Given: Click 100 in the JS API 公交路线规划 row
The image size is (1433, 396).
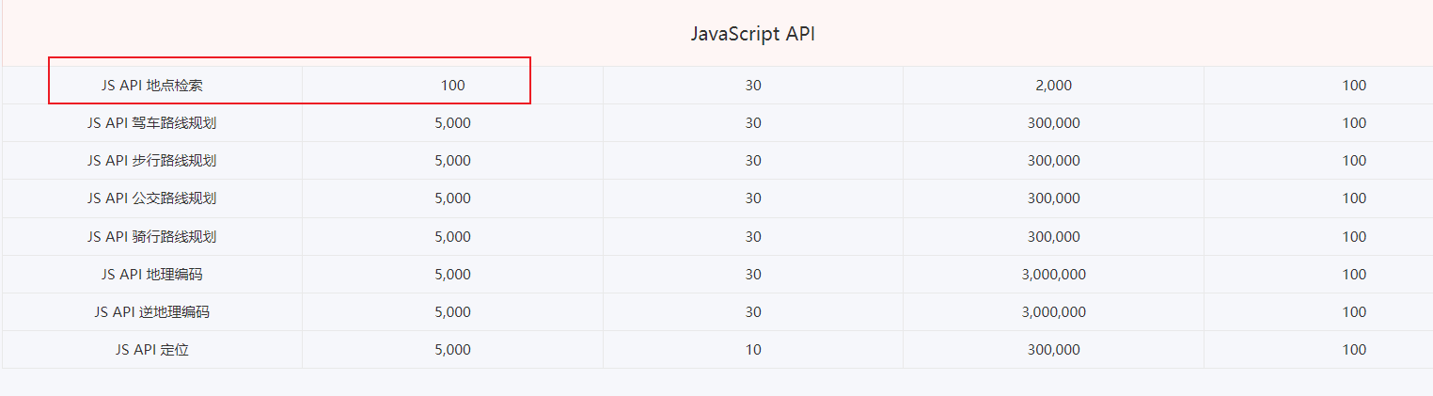Looking at the screenshot, I should (1354, 198).
